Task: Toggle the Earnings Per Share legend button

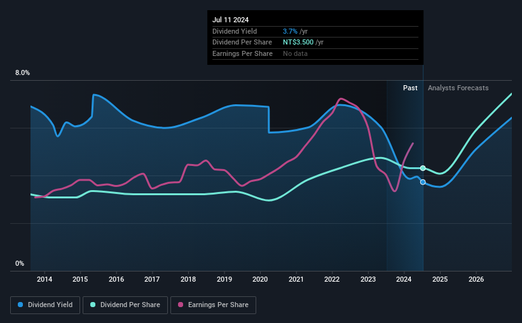Action: click(213, 305)
